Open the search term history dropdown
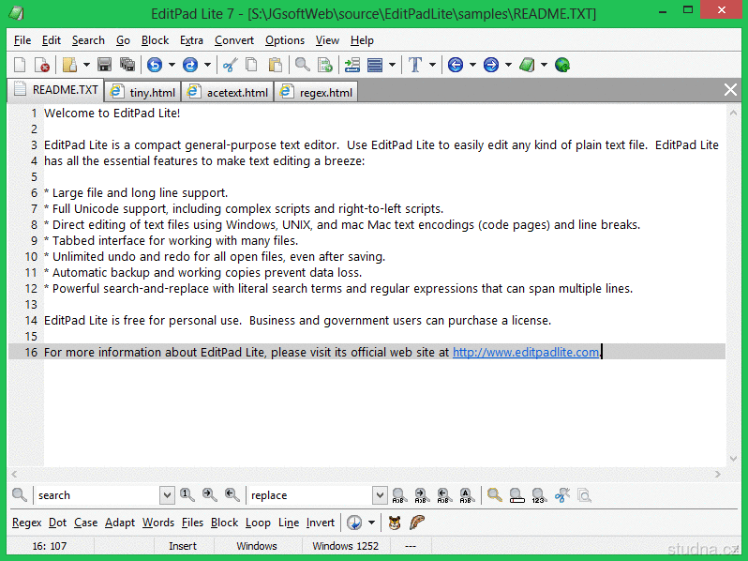This screenshot has height=561, width=748. coord(167,495)
